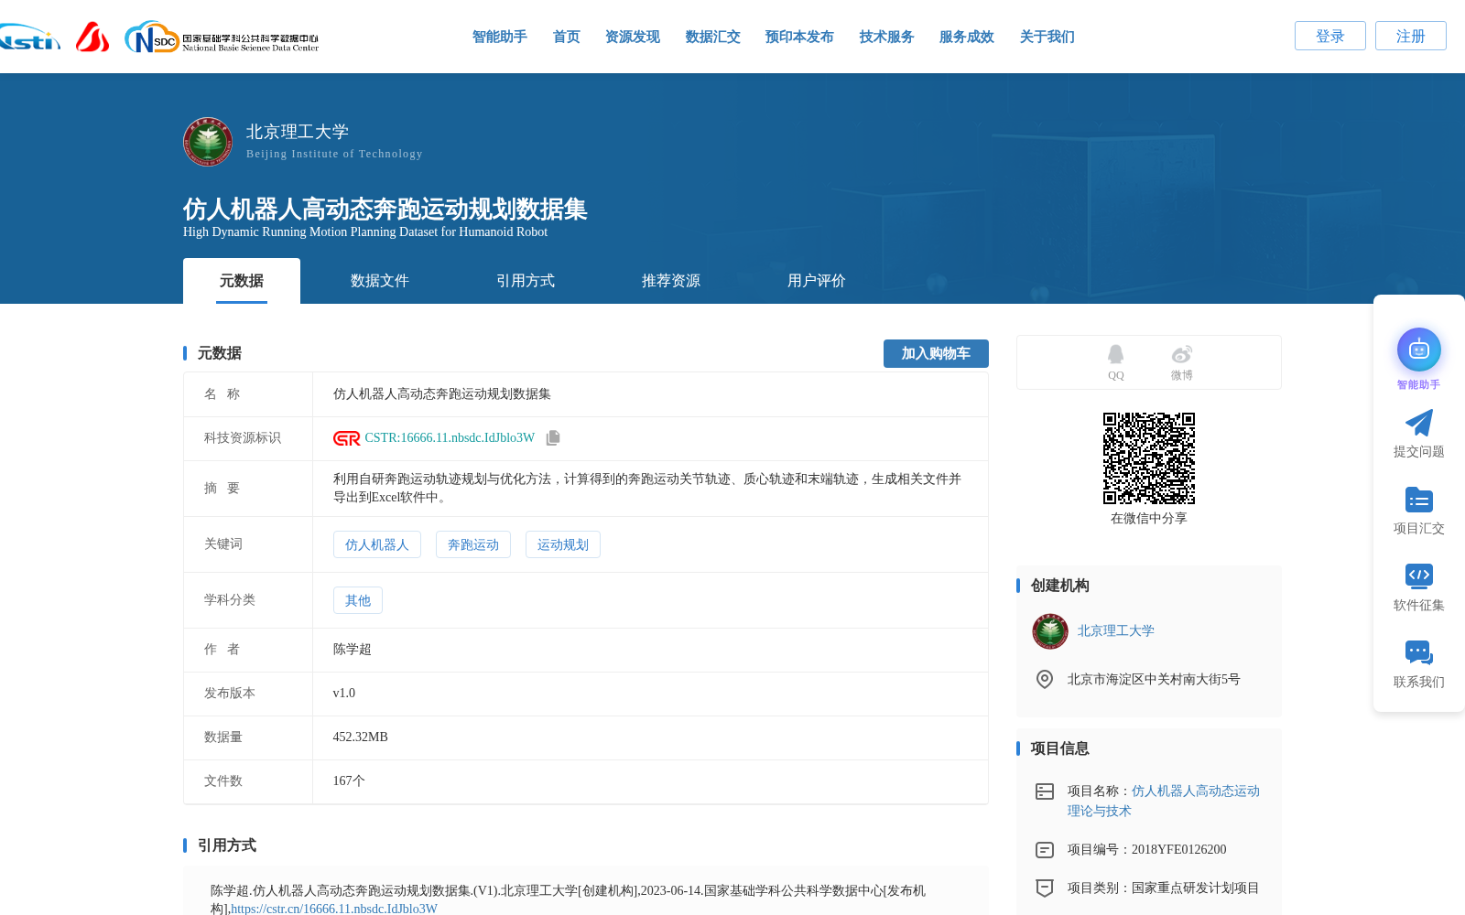The height and width of the screenshot is (915, 1465).
Task: Select the 元数据 tab
Action: click(242, 281)
